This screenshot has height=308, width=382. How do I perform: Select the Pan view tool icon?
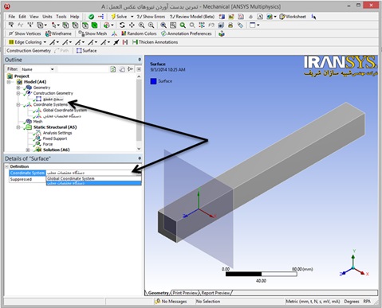coord(132,25)
